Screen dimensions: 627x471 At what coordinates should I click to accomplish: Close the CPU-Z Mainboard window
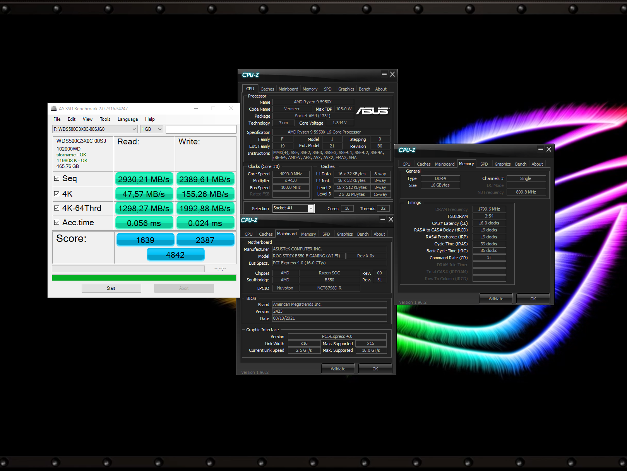[391, 219]
